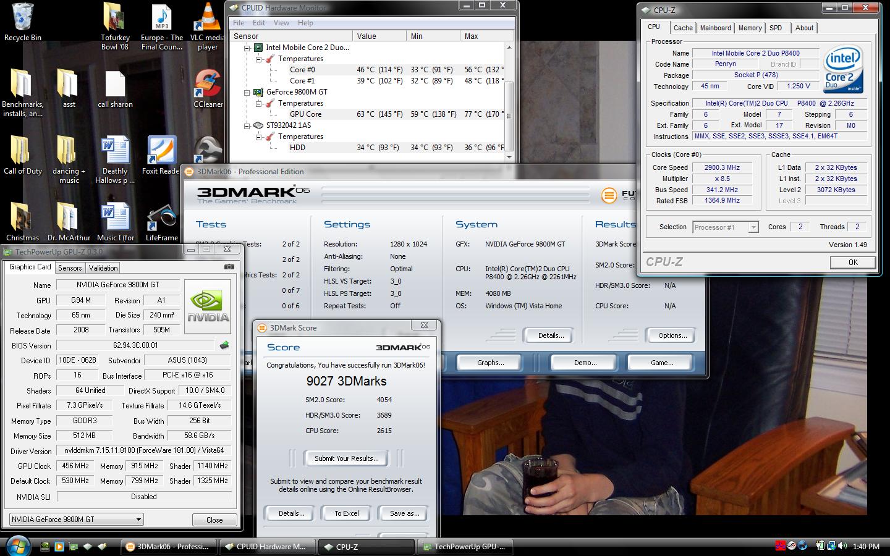Switch to CPU-Z taskbar button
The height and width of the screenshot is (556, 890).
point(365,547)
